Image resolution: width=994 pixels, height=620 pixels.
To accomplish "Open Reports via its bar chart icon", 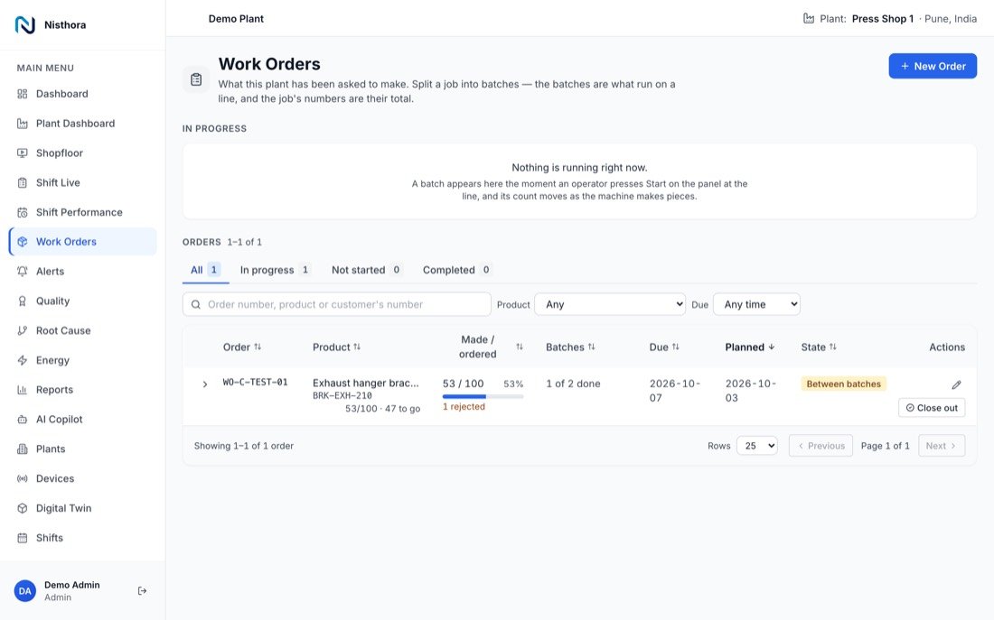I will pos(23,390).
